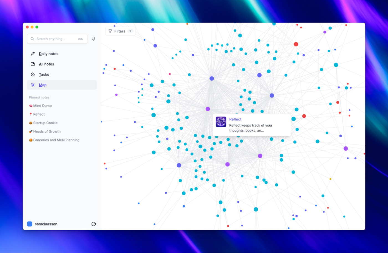
Task: Click the Daily notes pencil icon
Action: point(33,54)
